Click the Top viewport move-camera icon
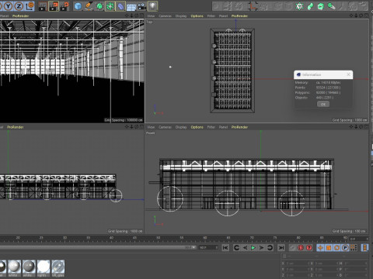 tap(351, 15)
